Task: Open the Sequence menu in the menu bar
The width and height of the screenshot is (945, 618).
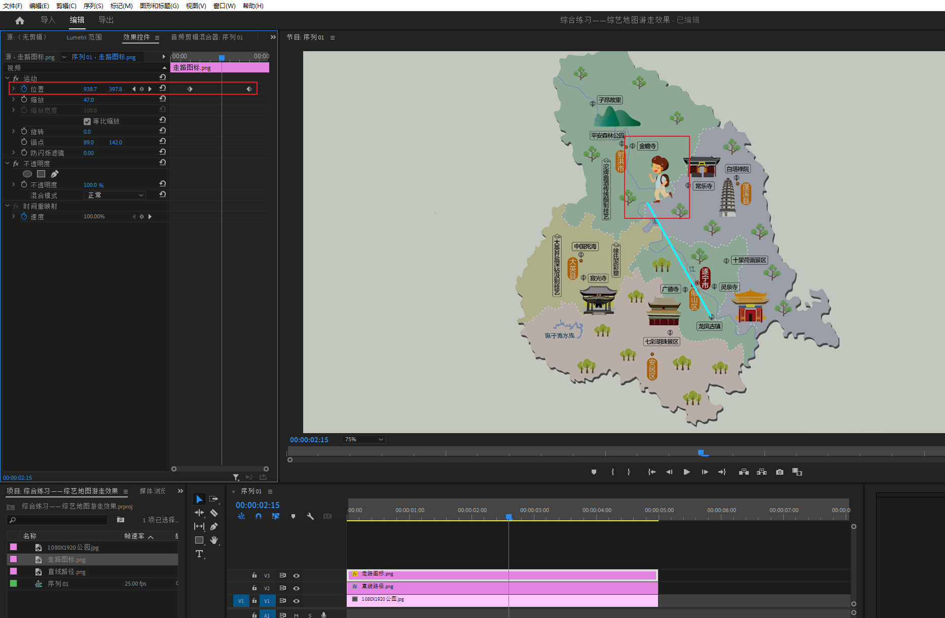Action: pyautogui.click(x=93, y=6)
